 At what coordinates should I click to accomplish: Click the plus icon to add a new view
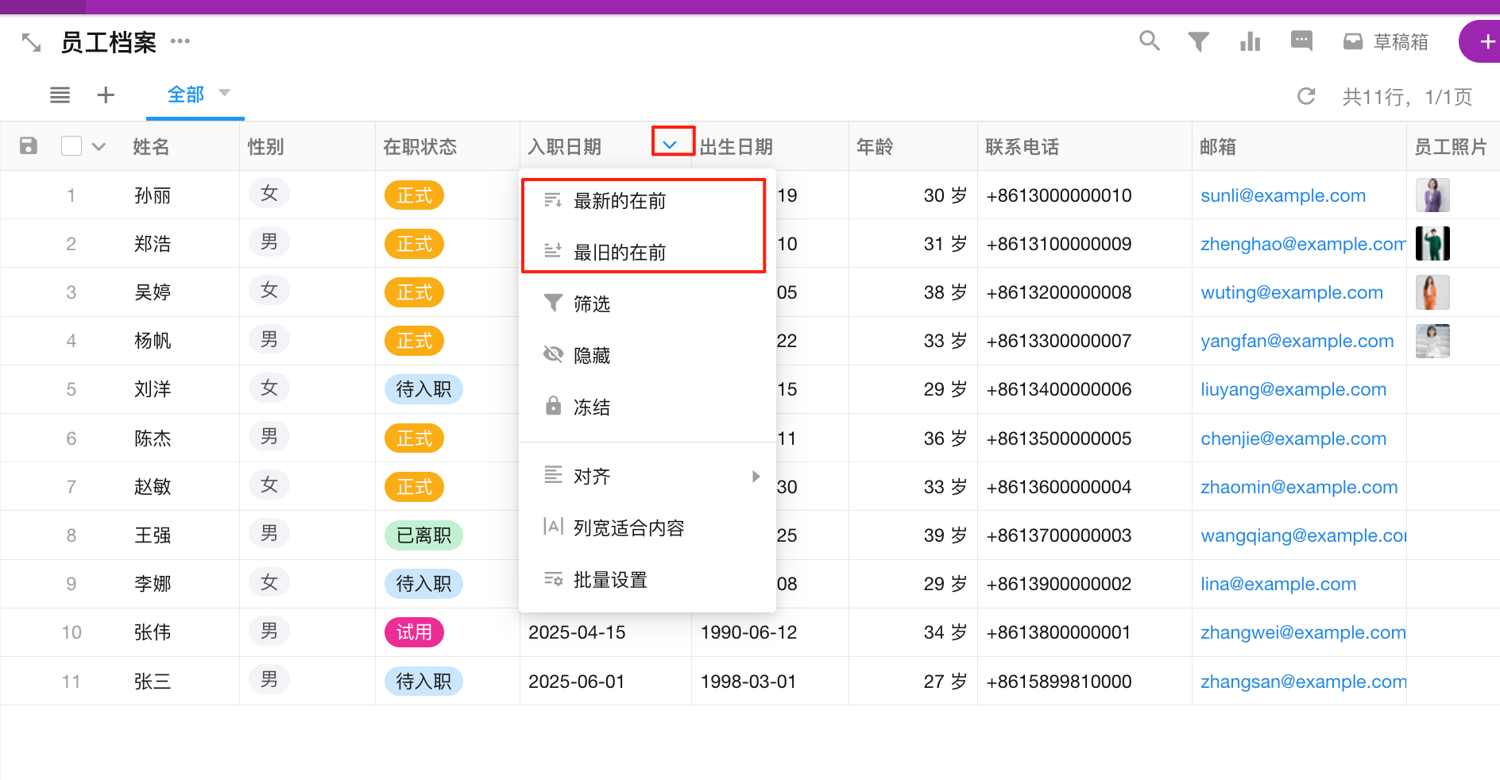pos(106,95)
